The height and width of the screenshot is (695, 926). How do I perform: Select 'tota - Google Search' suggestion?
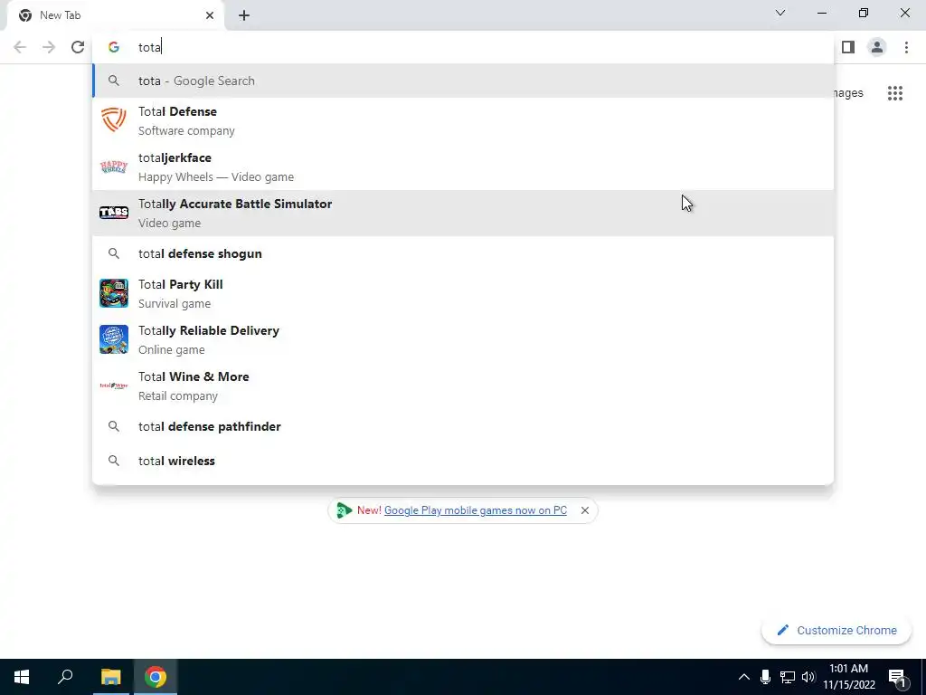(x=463, y=81)
